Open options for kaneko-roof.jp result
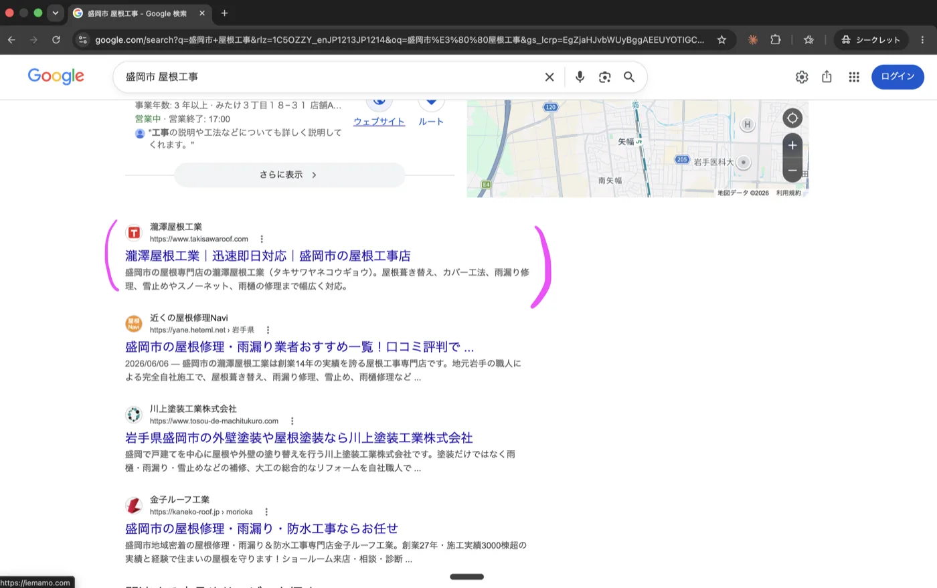Screen dimensions: 937x588 (x=266, y=512)
